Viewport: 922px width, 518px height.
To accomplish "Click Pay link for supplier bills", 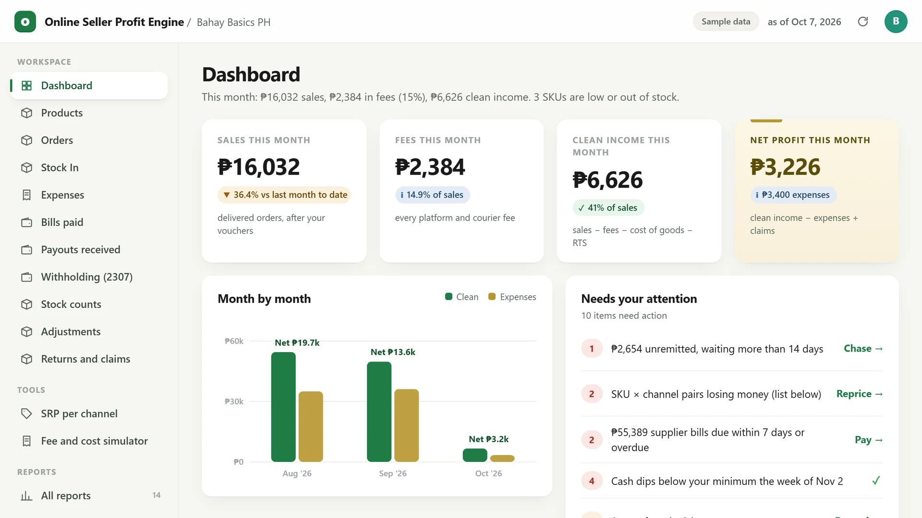I will pos(869,440).
